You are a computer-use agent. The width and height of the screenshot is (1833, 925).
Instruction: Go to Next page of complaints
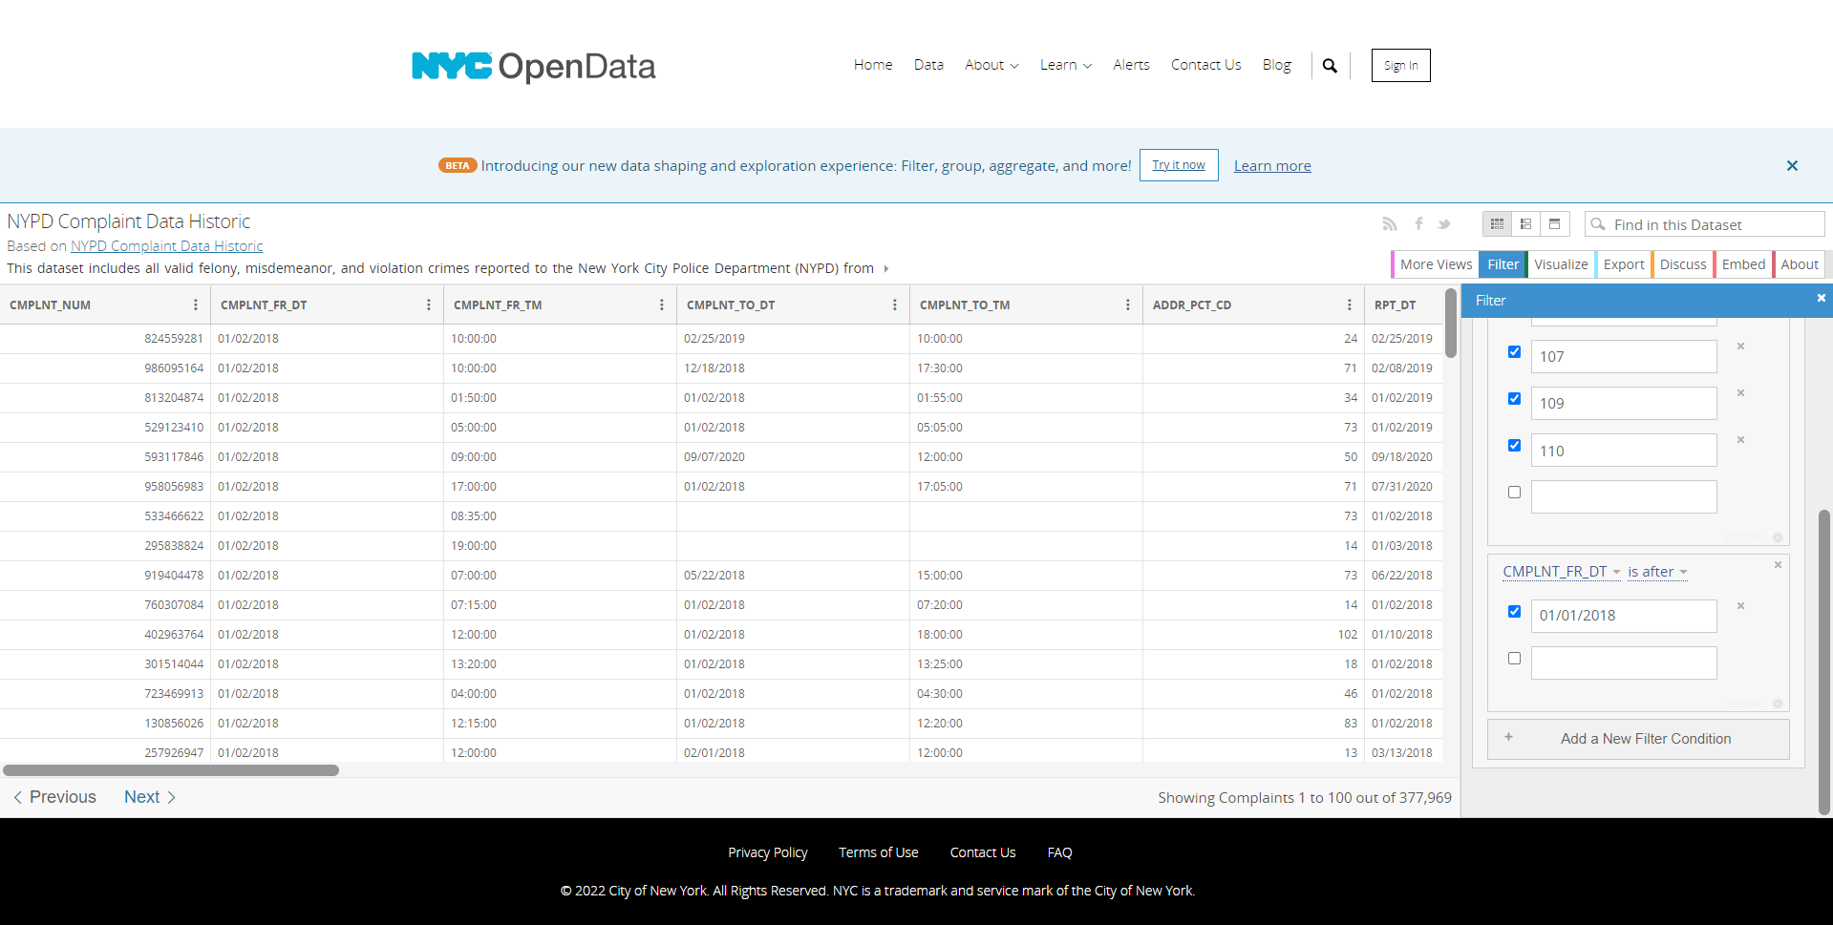(x=150, y=797)
